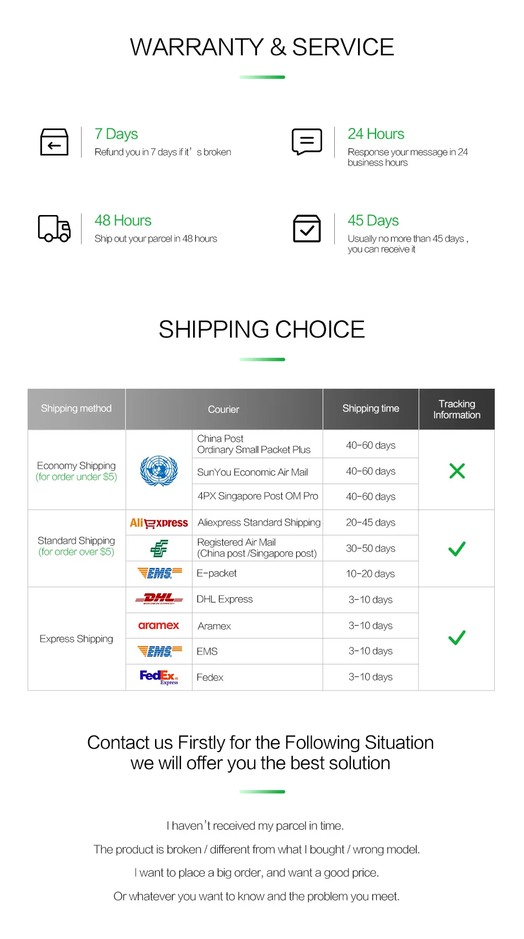This screenshot has width=524, height=939.
Task: Click the Aliexpress Standard Shipping row text
Action: 259,523
